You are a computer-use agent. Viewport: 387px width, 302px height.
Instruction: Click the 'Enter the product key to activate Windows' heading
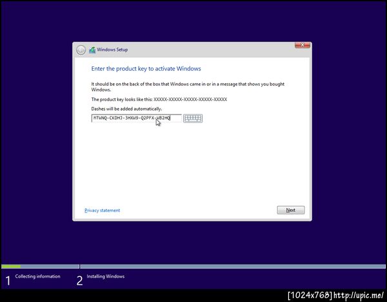coord(146,69)
